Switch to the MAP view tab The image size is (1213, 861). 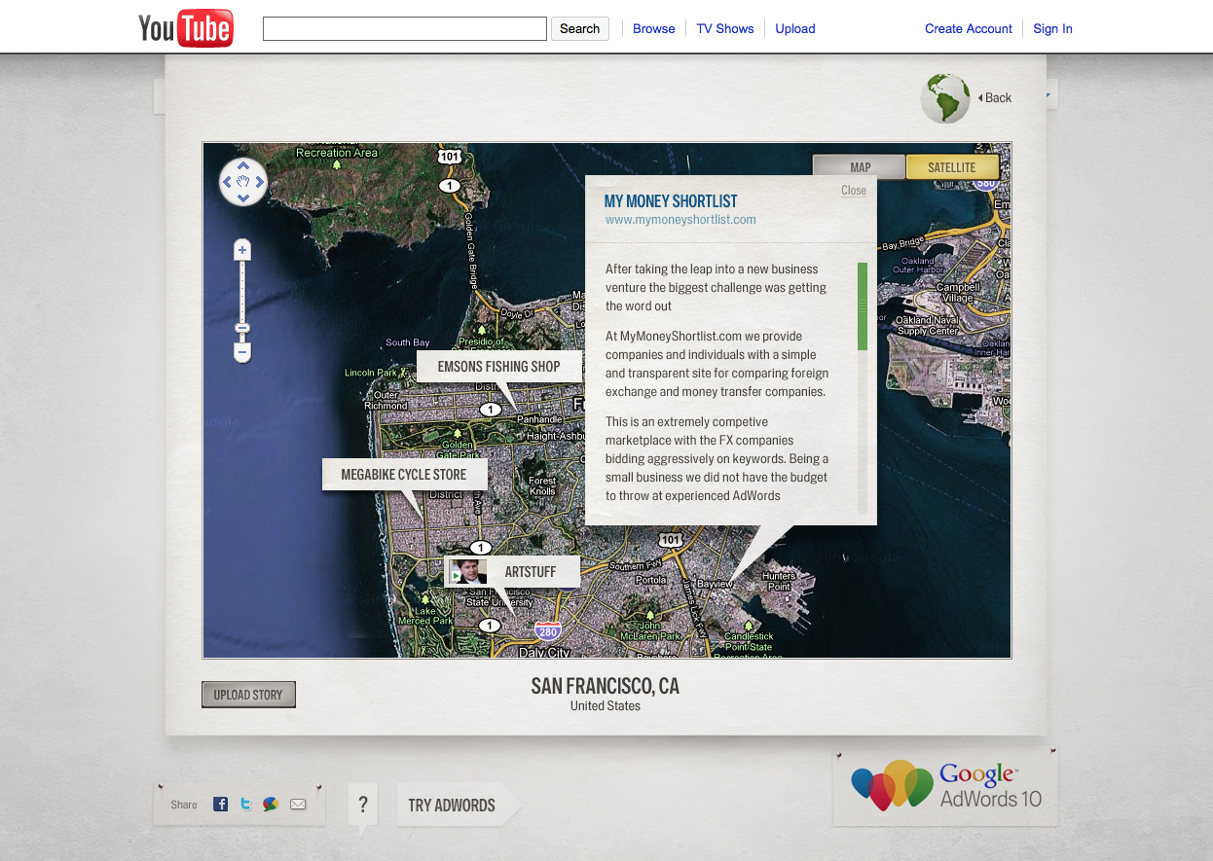(x=860, y=167)
